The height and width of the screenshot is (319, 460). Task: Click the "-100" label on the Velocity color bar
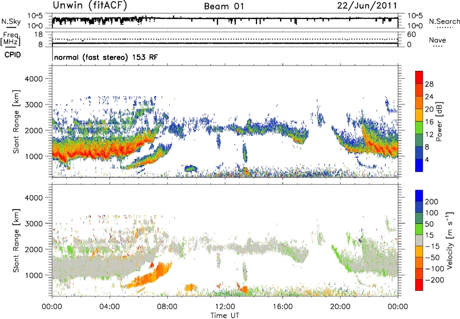tap(435, 269)
